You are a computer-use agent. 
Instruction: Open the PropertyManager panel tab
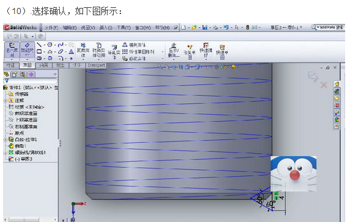(15, 74)
